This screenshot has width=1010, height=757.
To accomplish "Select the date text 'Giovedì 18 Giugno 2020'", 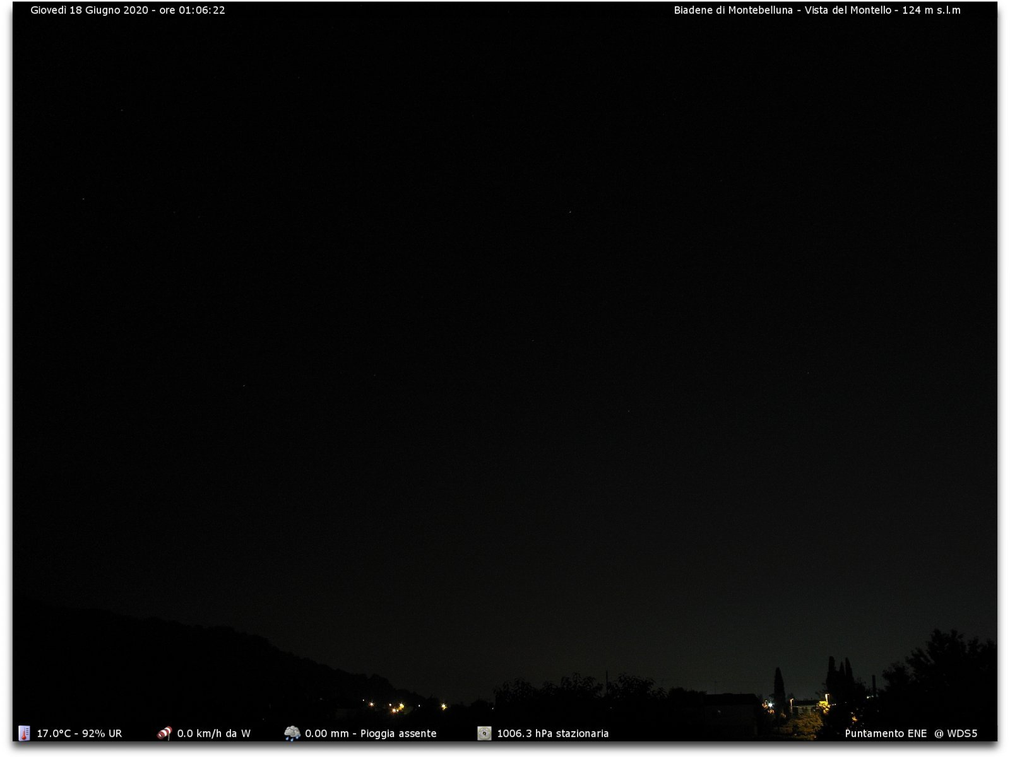I will 89,10.
